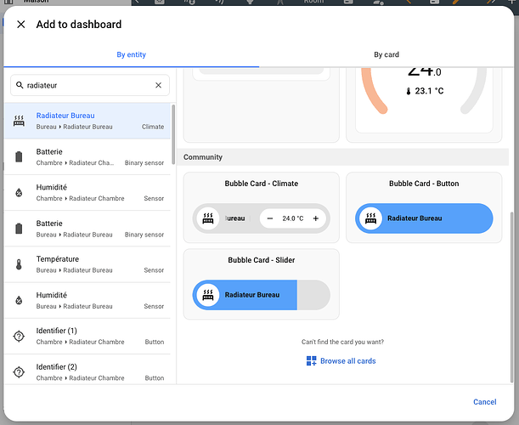Select the Radiateur Bureau climate entity
This screenshot has height=425, width=519.
87,121
